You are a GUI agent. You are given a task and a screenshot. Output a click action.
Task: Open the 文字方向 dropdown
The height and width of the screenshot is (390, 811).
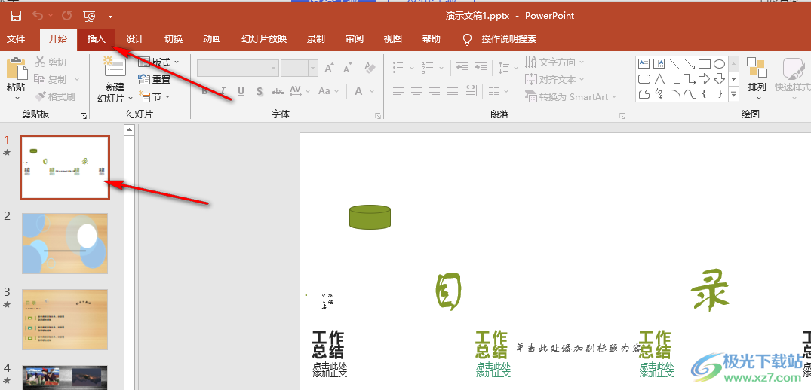pyautogui.click(x=554, y=62)
